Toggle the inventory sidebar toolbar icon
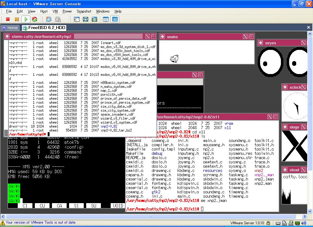Screen dimensions: 313x227 pos(76,19)
